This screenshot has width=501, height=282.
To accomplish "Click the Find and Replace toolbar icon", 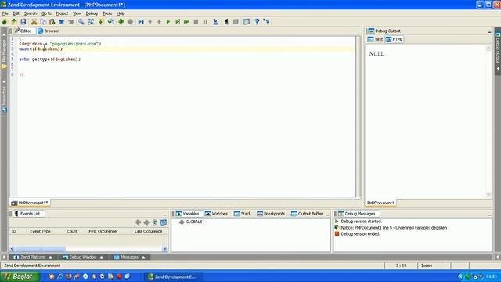I will coord(91,22).
